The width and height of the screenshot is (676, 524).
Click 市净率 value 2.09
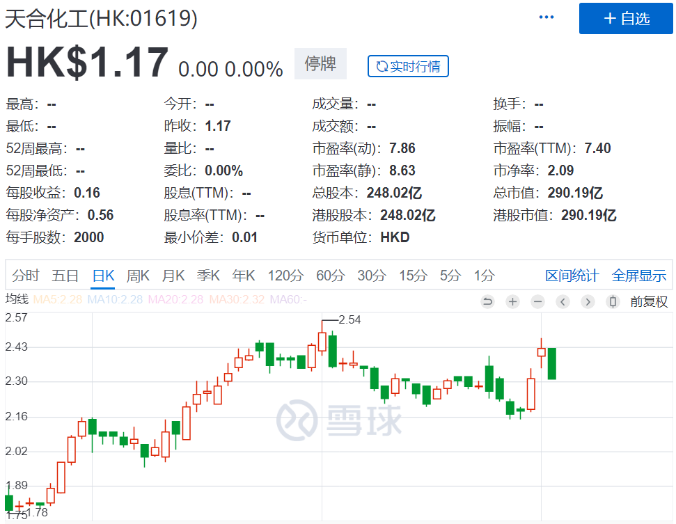click(x=560, y=170)
